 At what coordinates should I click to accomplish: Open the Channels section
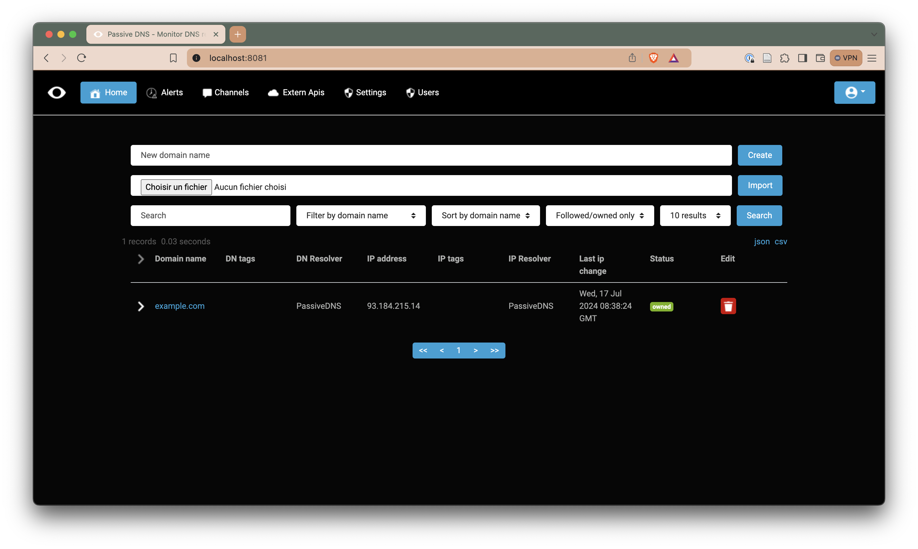226,93
